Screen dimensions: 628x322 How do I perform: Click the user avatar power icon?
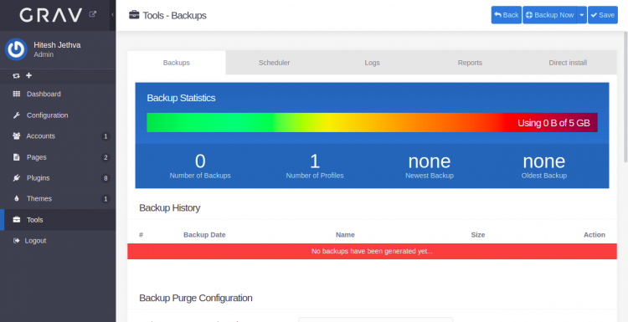(16, 49)
